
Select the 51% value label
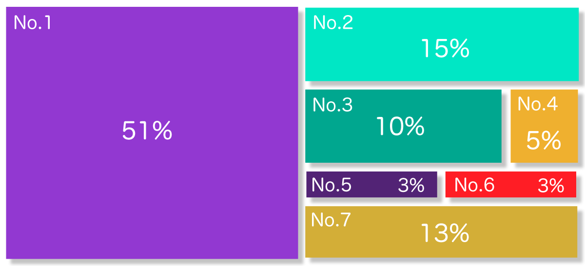click(x=147, y=131)
